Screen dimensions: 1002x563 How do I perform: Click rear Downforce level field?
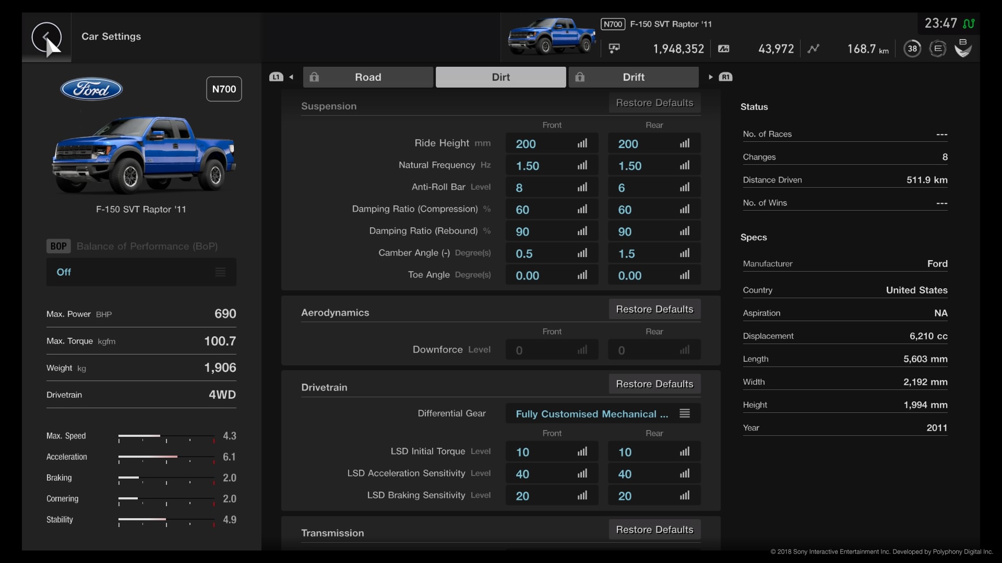coord(654,350)
